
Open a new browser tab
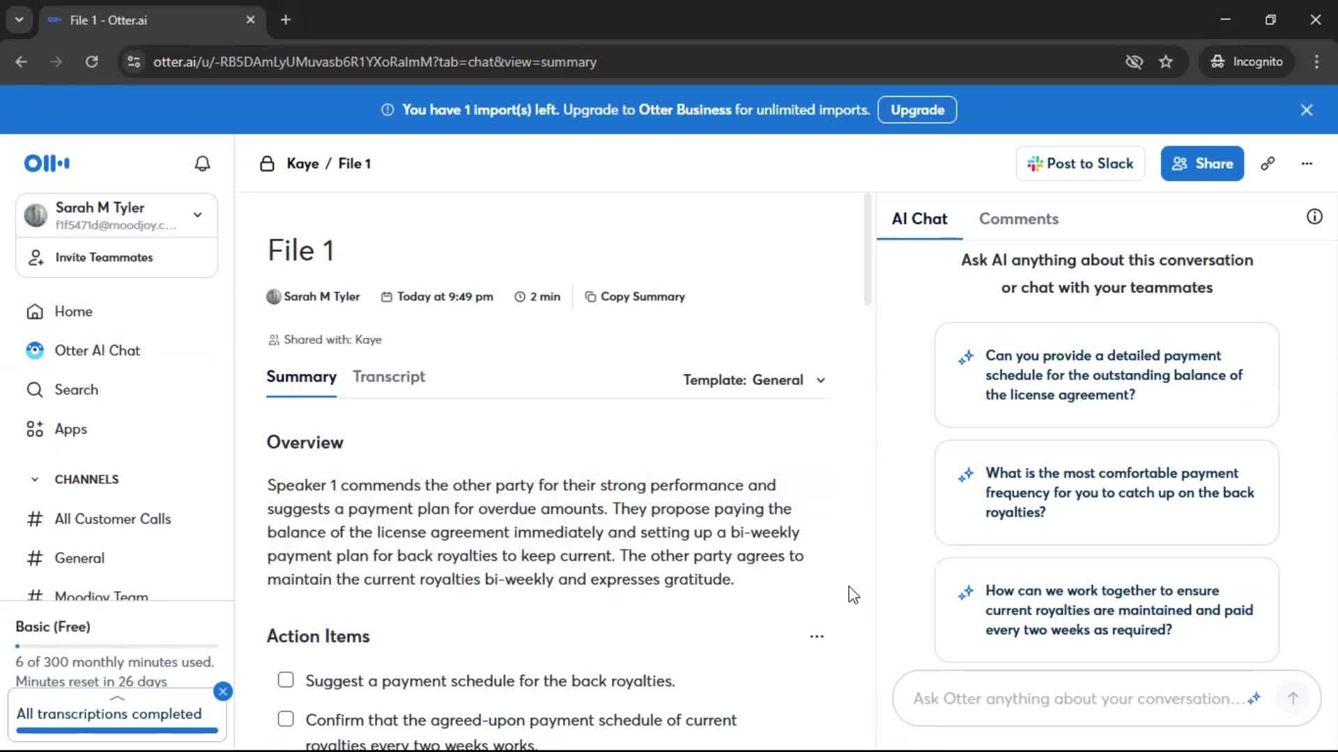[x=286, y=20]
